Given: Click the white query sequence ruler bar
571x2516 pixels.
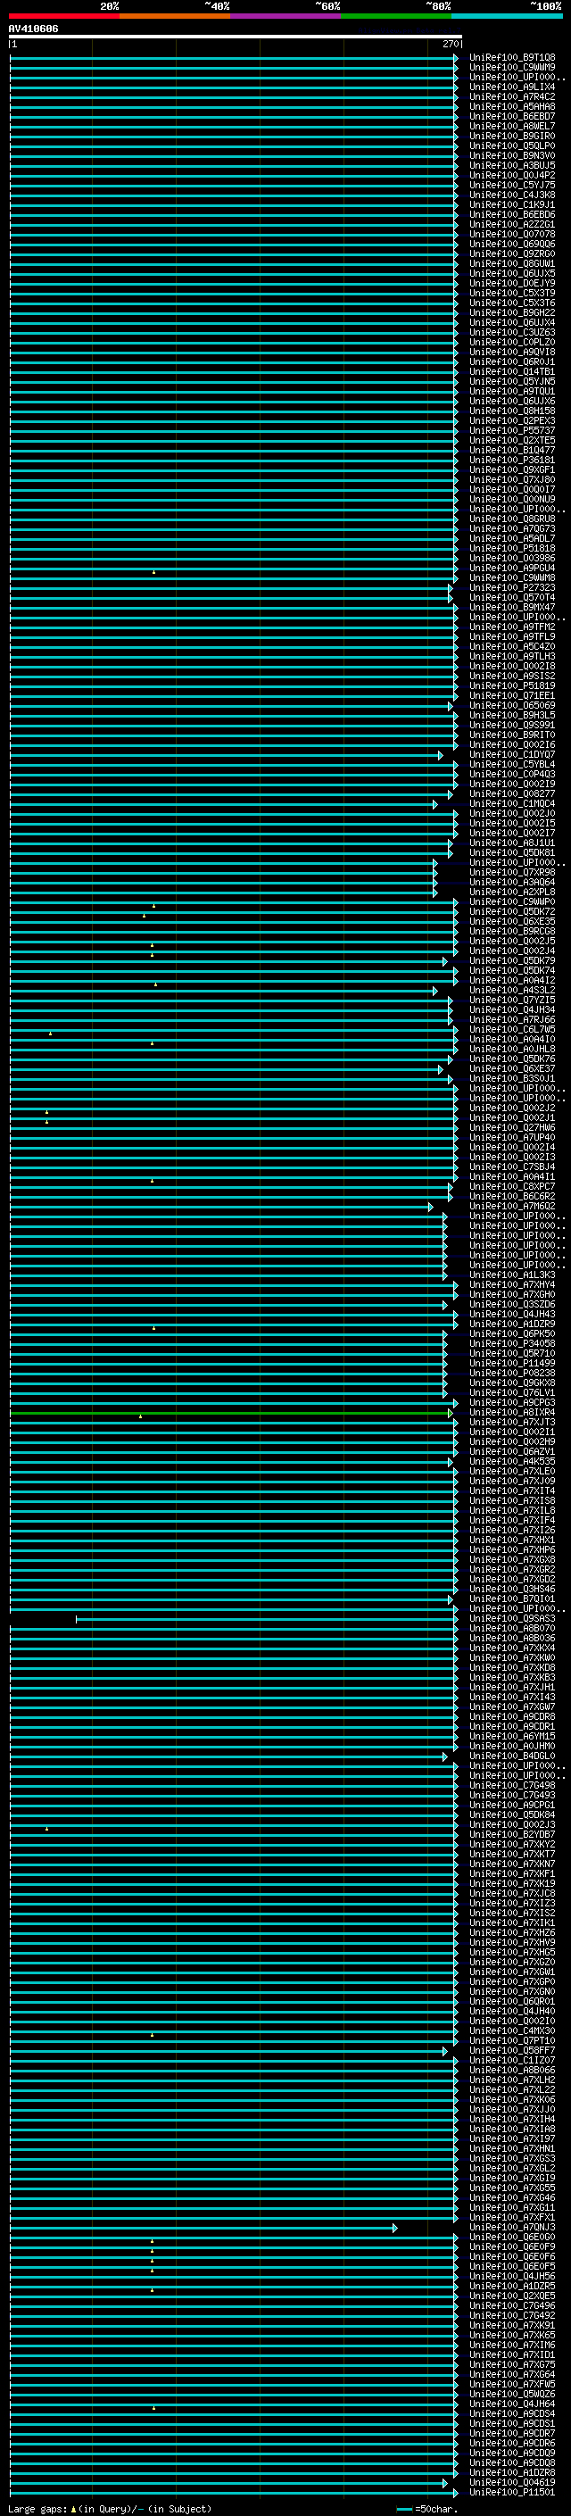Looking at the screenshot, I should point(236,37).
